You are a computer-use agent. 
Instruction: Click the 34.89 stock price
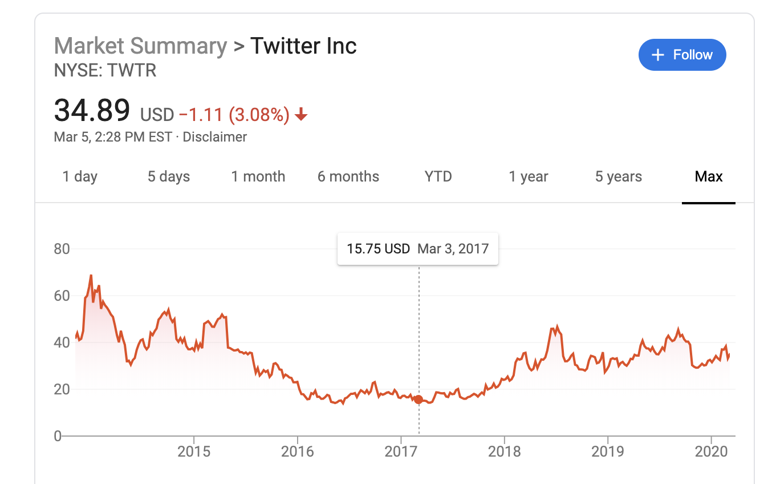(92, 111)
